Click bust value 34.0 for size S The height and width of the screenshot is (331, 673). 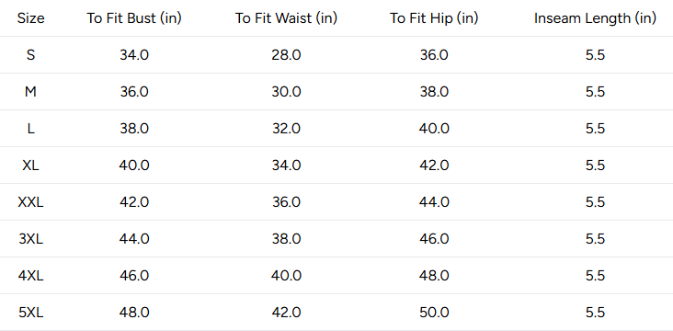[134, 55]
